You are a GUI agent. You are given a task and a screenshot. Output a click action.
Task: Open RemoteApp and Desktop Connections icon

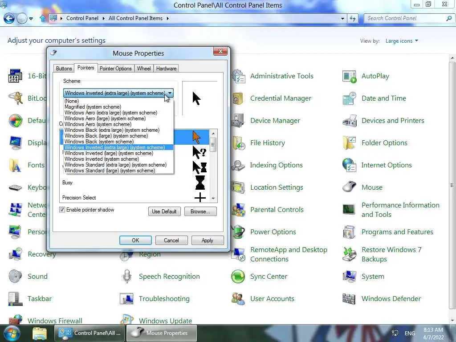(x=239, y=254)
